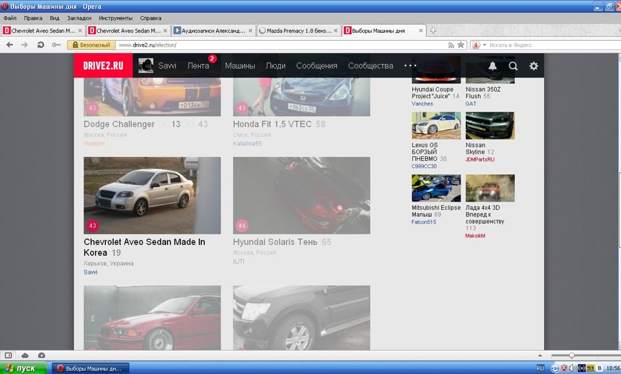Close the Аудиозаписи Александ… tab
This screenshot has height=374, width=621.
point(250,30)
